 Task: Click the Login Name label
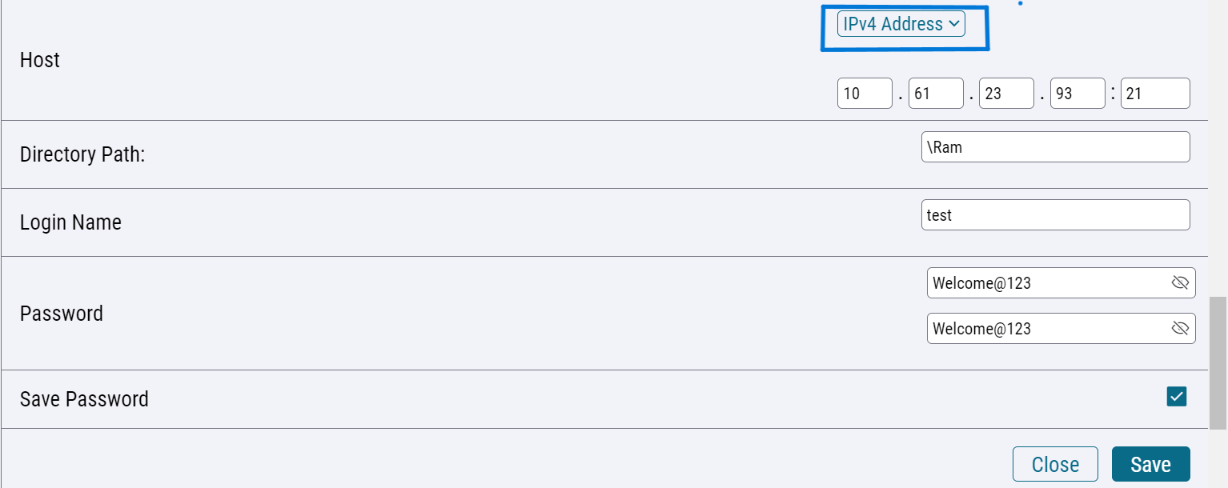click(70, 222)
